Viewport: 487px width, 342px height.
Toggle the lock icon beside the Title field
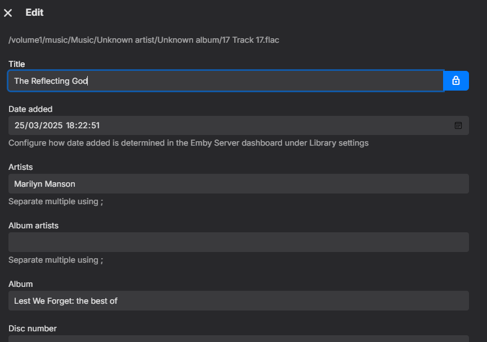pos(456,80)
